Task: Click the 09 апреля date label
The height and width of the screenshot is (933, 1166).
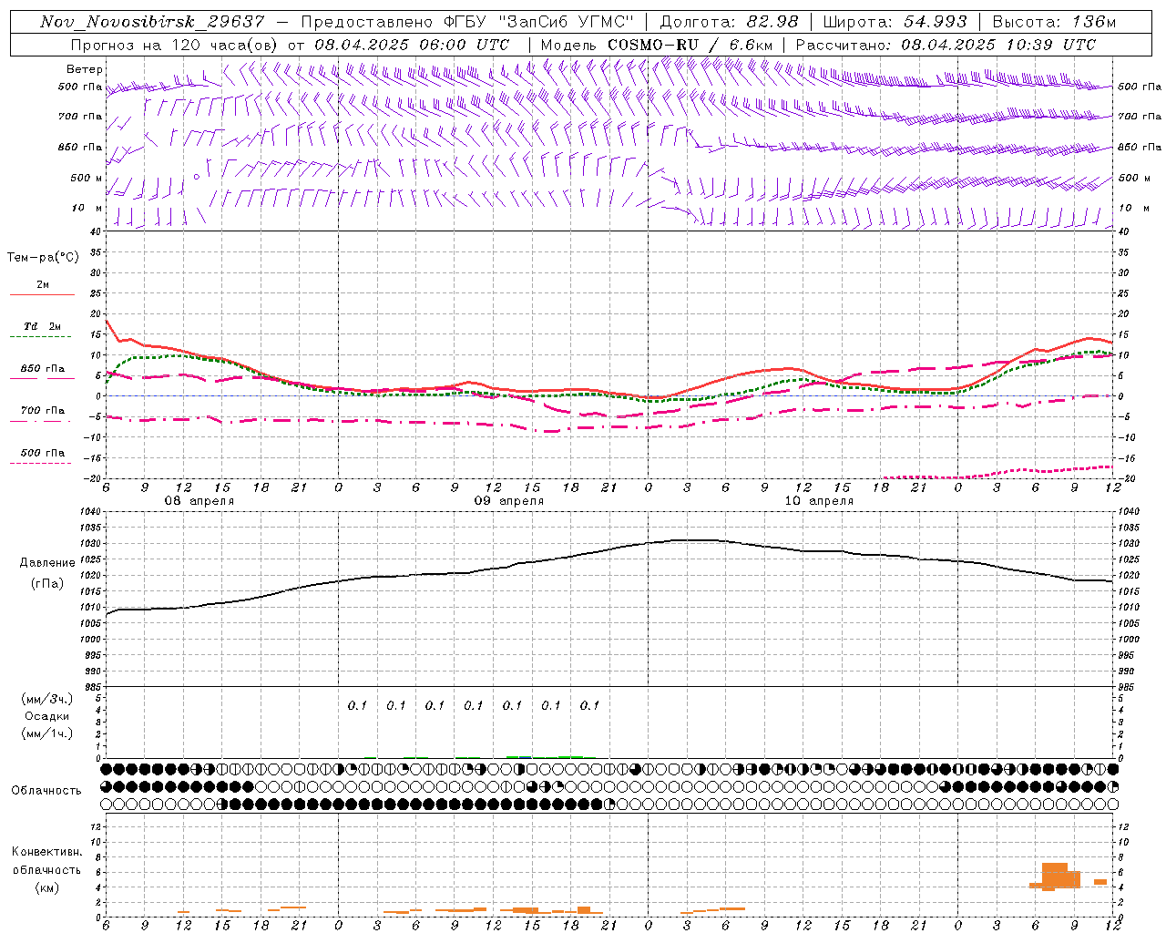Action: 508,501
